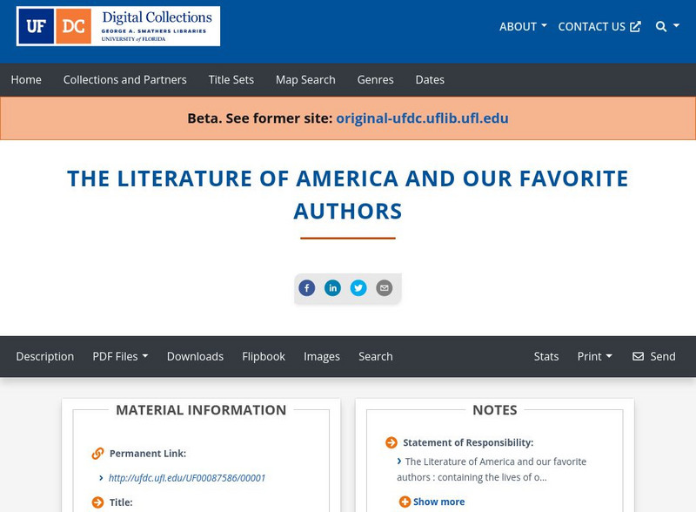Share the page via the Facebook icon
The image size is (696, 512).
click(306, 287)
